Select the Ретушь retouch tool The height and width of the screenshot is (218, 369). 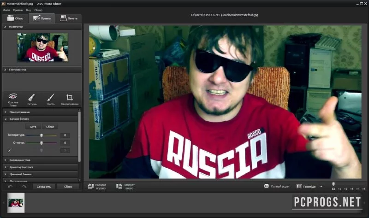[32, 100]
